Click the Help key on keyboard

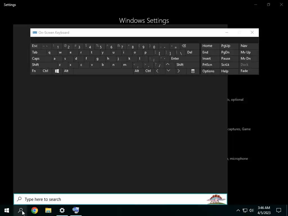tap(229, 71)
